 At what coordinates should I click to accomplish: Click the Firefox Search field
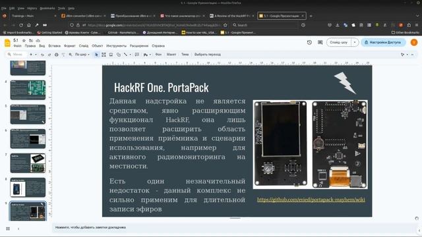point(265,25)
